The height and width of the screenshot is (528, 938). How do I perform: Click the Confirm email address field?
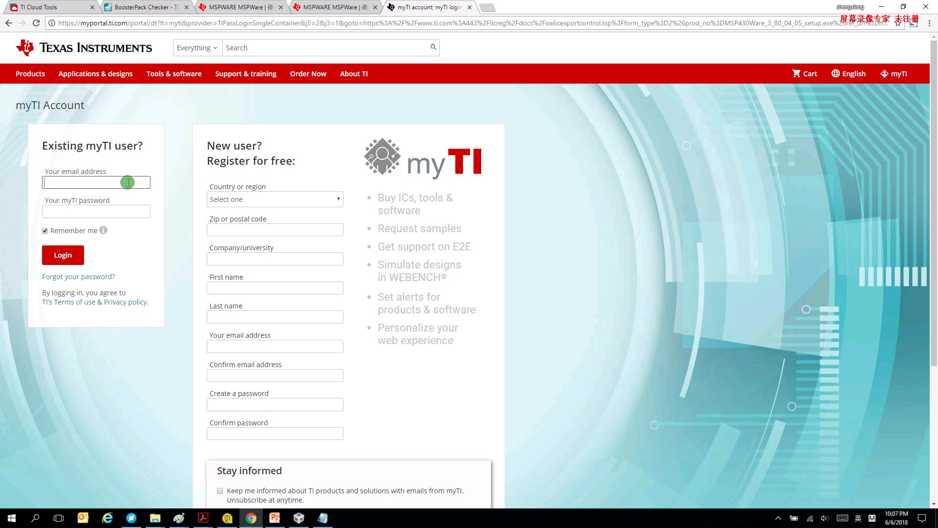pos(275,375)
